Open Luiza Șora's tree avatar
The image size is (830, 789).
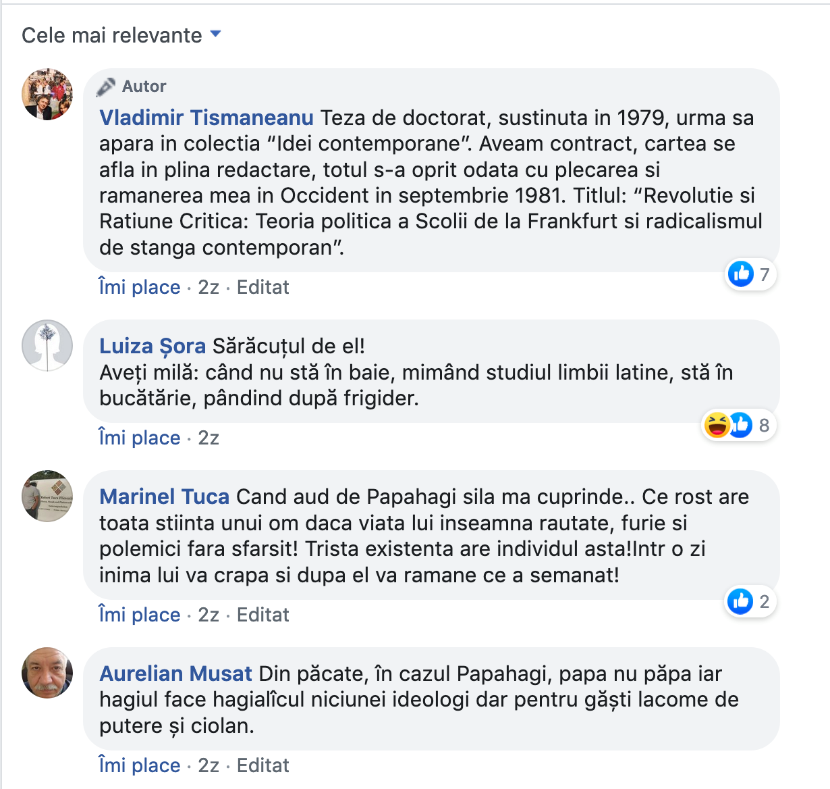[47, 345]
